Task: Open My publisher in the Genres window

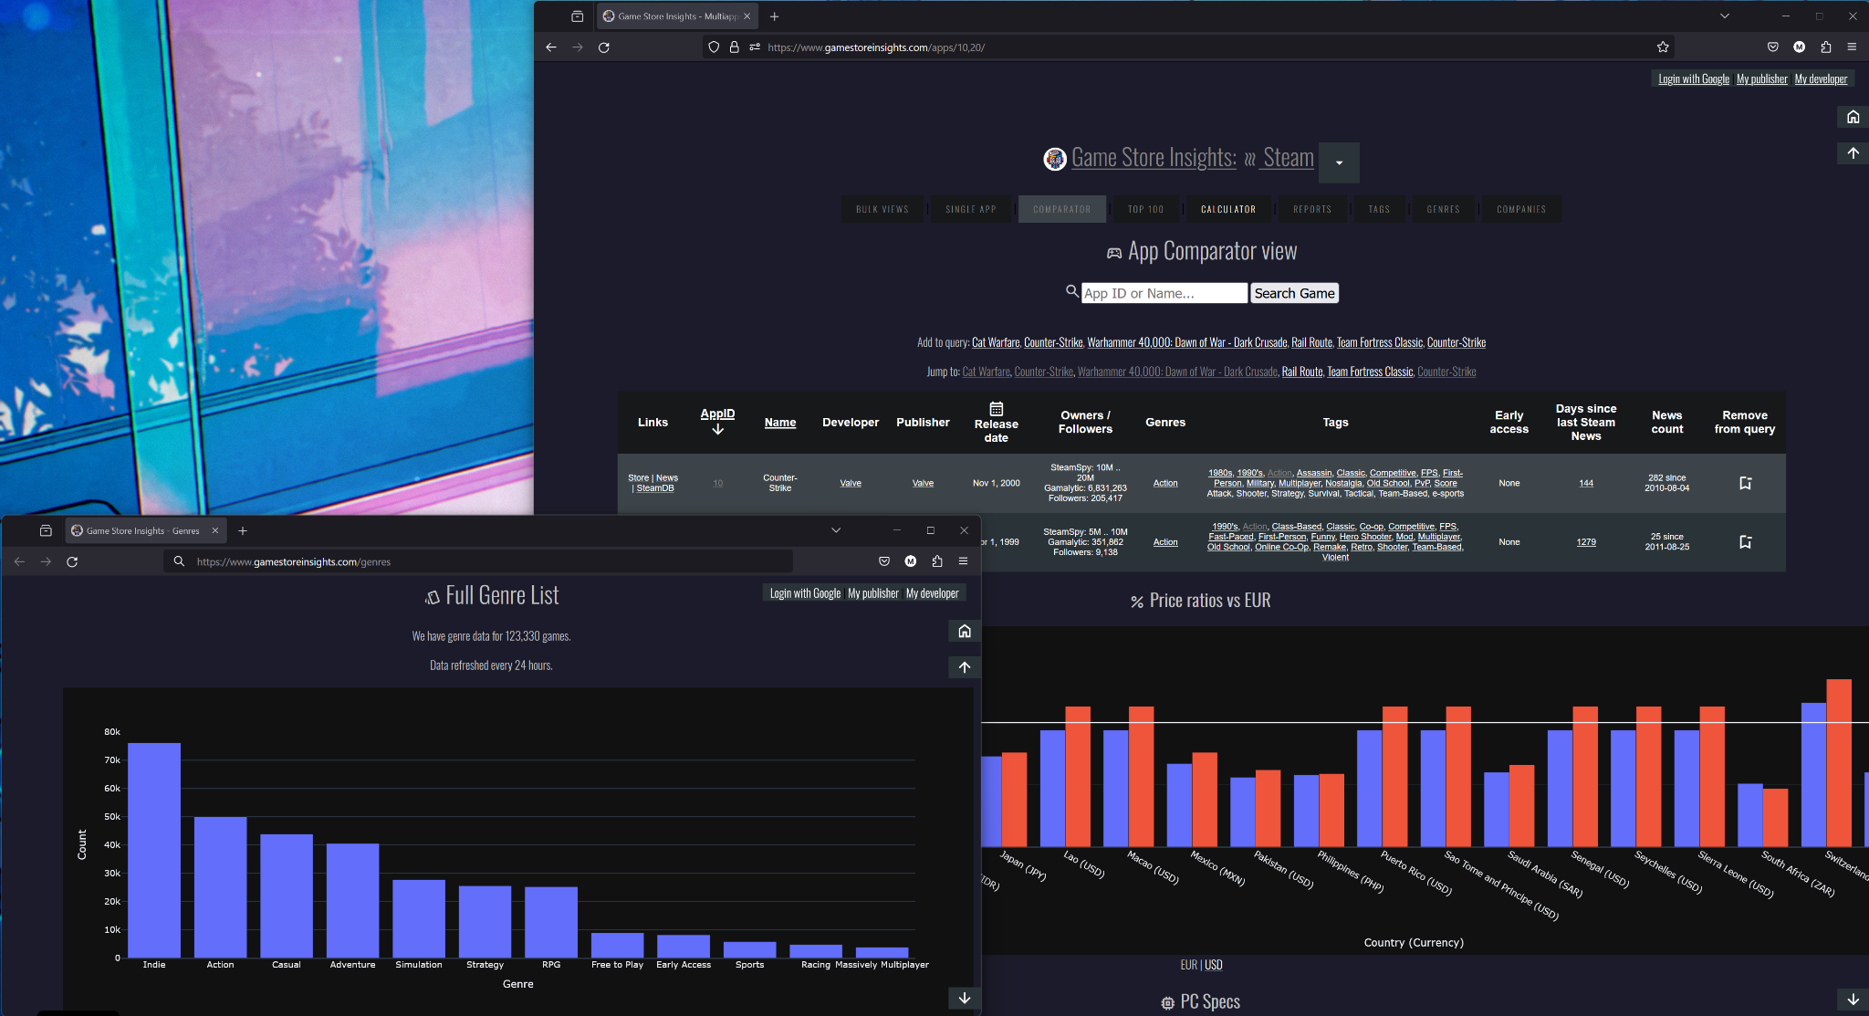Action: point(873,593)
